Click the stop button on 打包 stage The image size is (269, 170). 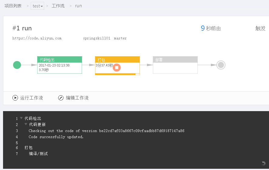pyautogui.click(x=117, y=67)
